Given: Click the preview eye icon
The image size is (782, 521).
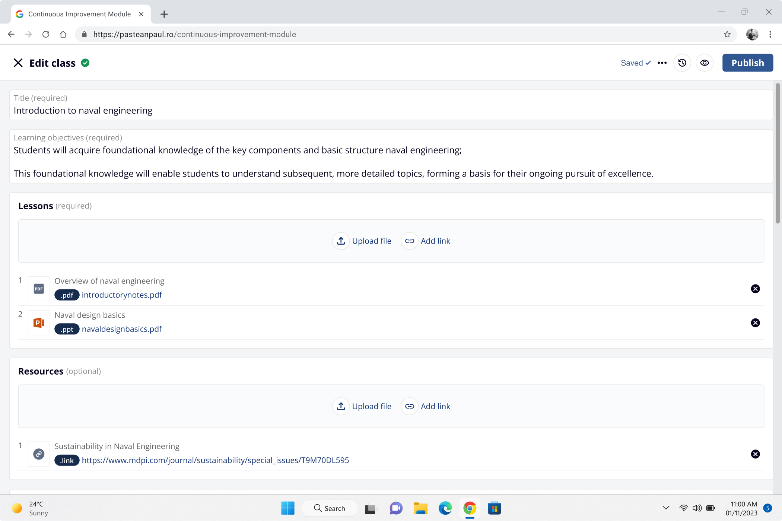Looking at the screenshot, I should tap(704, 63).
